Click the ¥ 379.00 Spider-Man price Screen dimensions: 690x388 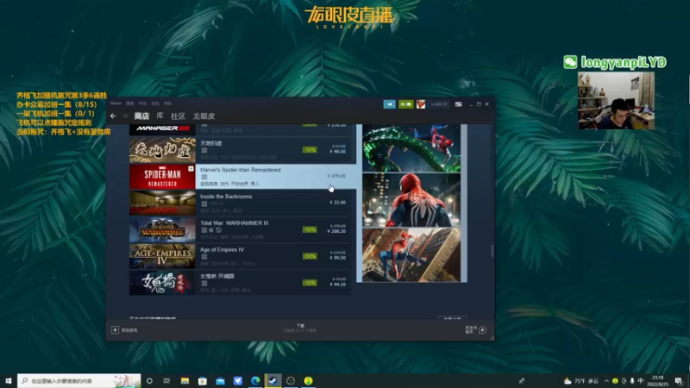336,176
